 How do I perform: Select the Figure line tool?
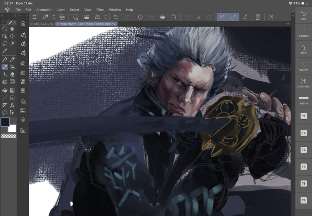(x=5, y=98)
